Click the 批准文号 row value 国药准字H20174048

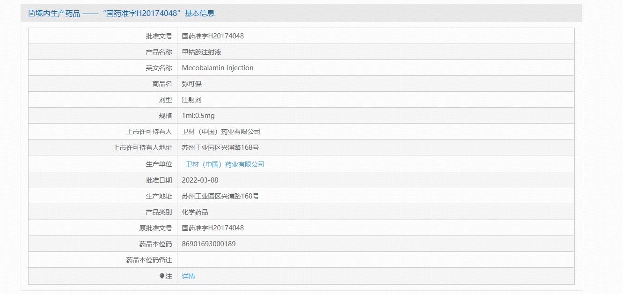pos(213,36)
